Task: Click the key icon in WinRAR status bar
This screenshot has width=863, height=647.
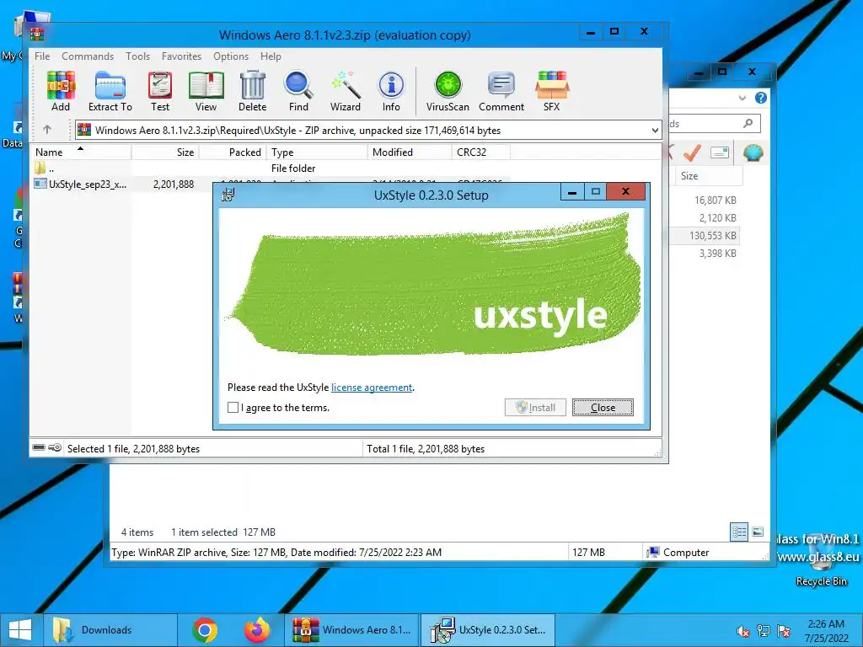Action: (x=55, y=448)
